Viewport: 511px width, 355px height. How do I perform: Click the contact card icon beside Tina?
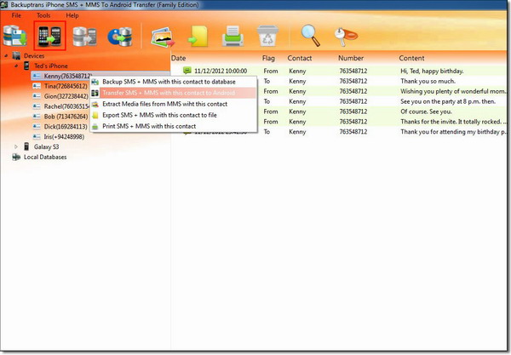[x=37, y=86]
